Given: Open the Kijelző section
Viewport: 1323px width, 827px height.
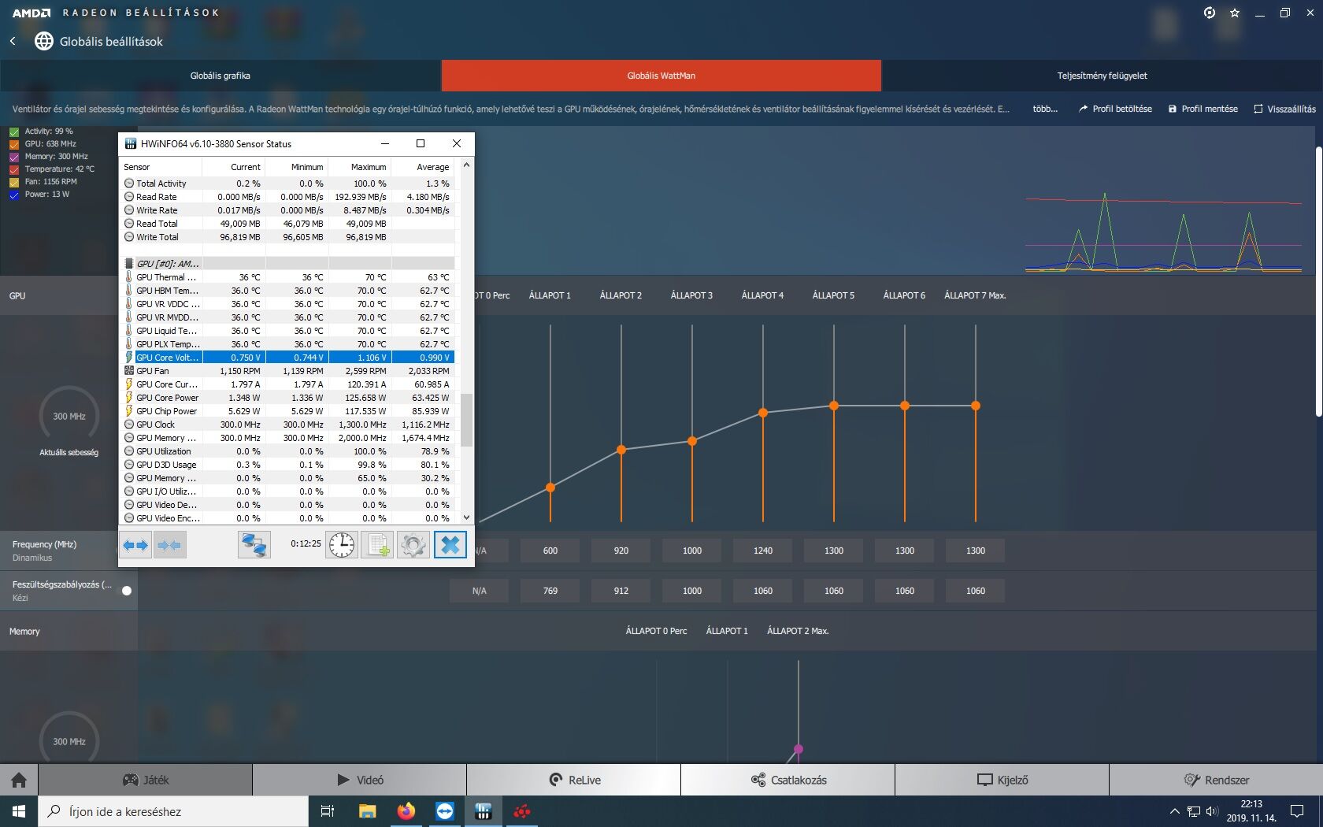Looking at the screenshot, I should pyautogui.click(x=1002, y=780).
